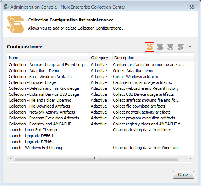Screen dimensions: 201x186
Task: Expand the toolbar overflow chevron
Action: pos(190,47)
